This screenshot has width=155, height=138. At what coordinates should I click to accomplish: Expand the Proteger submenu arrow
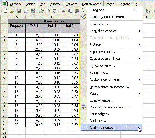coord(140,44)
